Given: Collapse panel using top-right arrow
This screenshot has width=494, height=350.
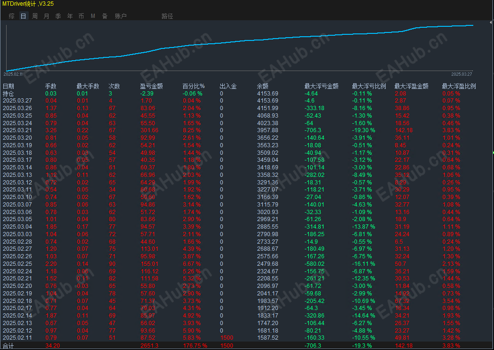Looking at the screenshot, I should click(491, 23).
